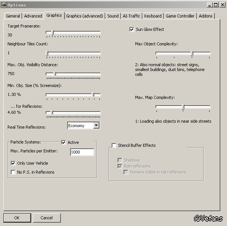
Task: Switch to the Advanced tab
Action: click(33, 16)
